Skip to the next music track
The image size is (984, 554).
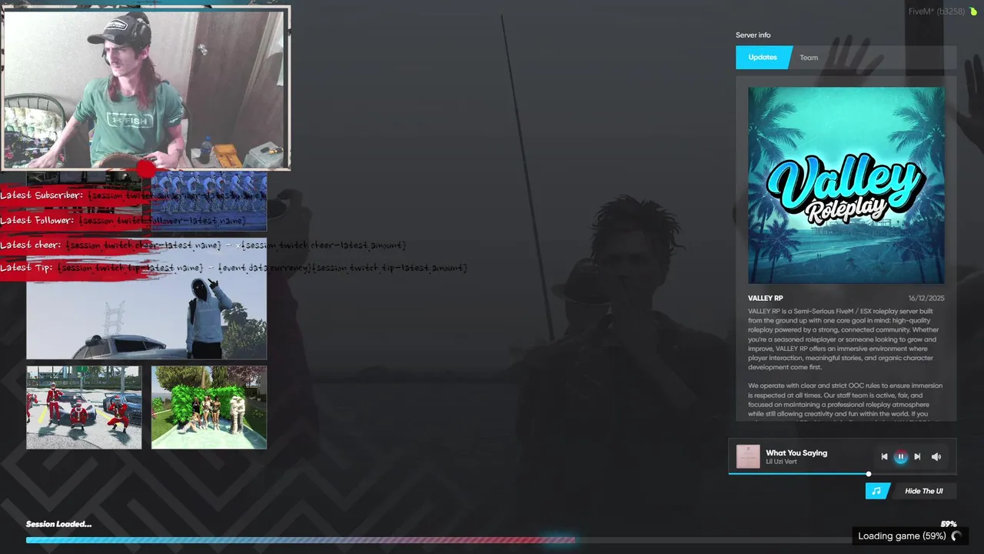click(x=917, y=456)
